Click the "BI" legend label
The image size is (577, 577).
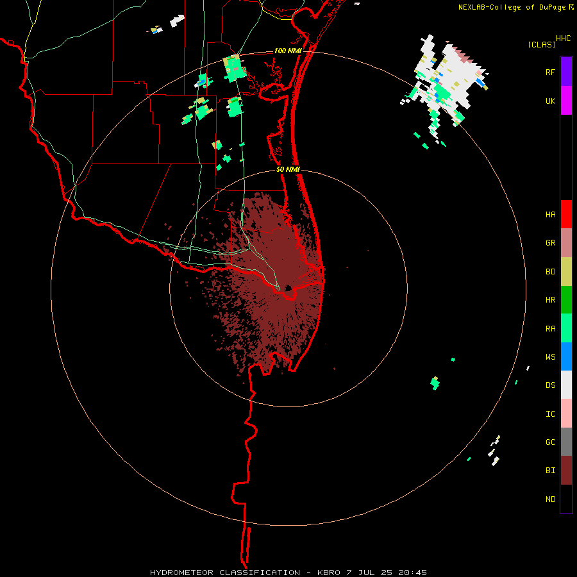550,471
